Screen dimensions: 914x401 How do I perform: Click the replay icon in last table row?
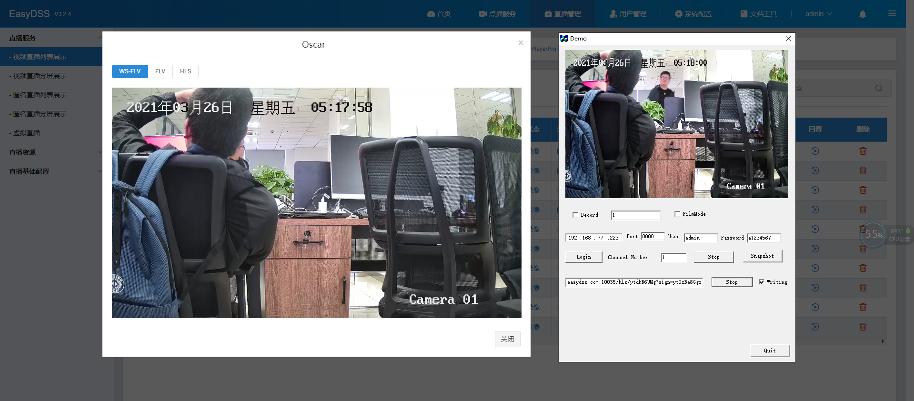click(x=815, y=327)
